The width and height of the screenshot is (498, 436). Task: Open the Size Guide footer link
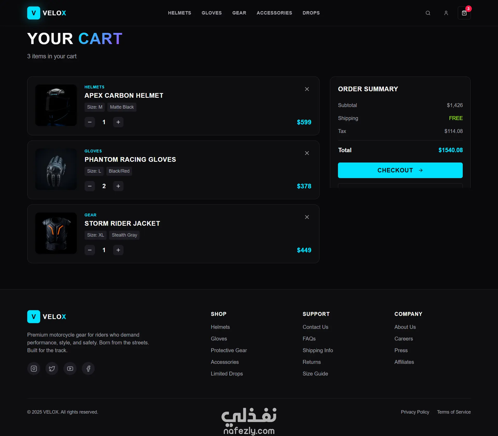point(315,374)
